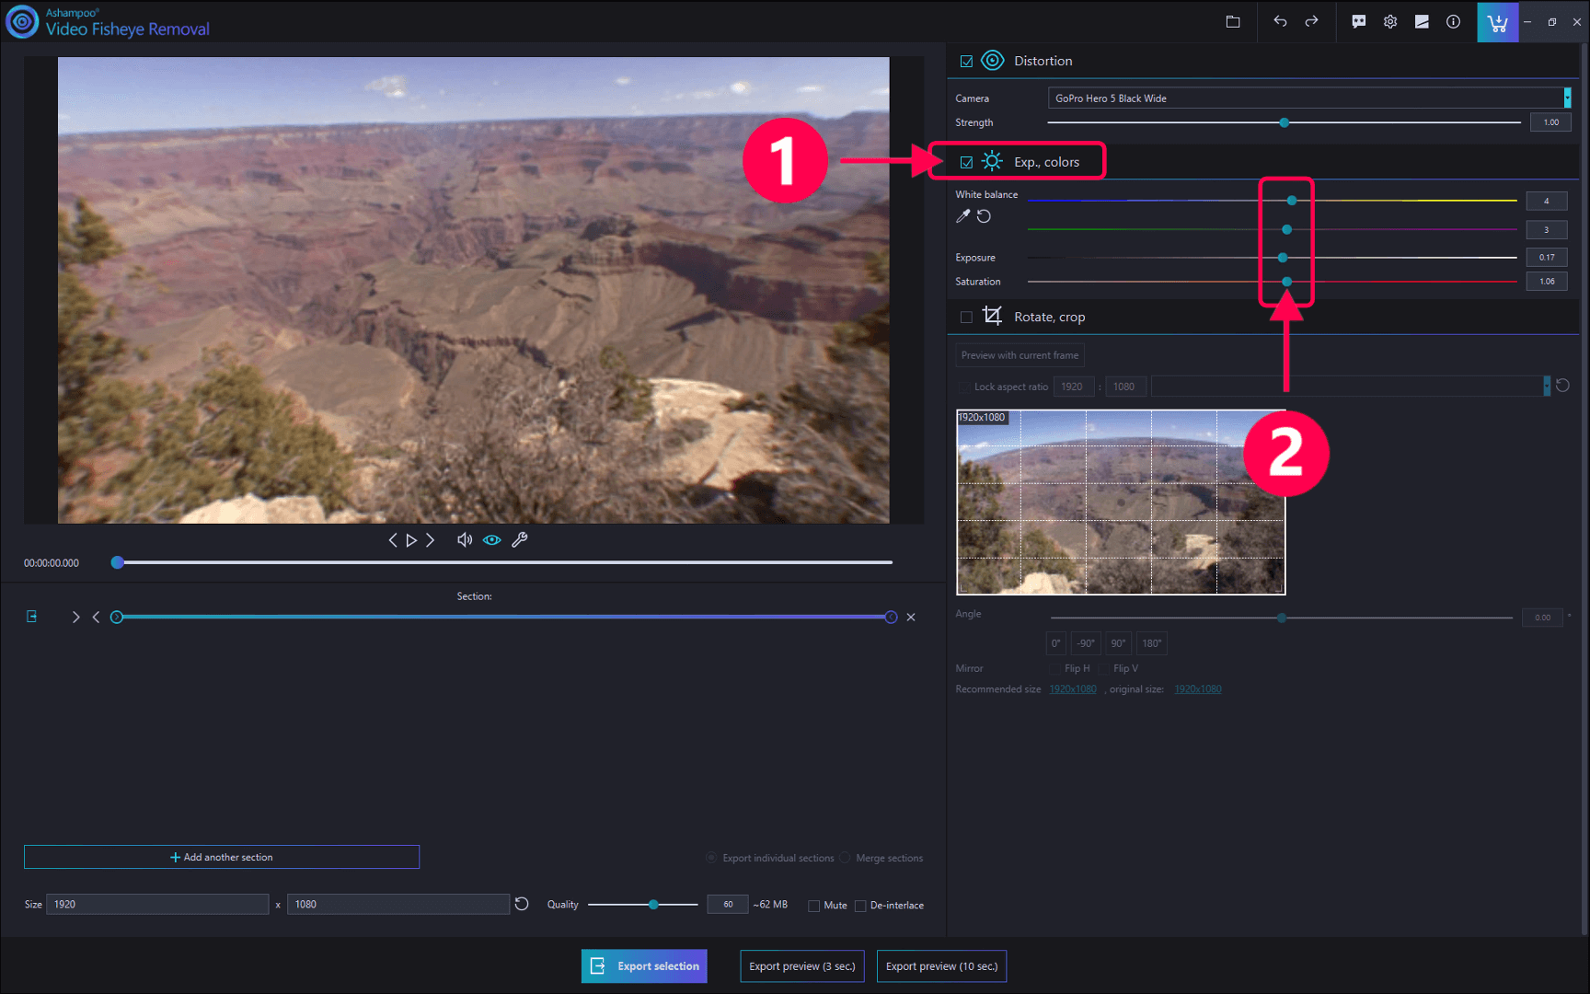Enable the Rotate, crop checkbox
The height and width of the screenshot is (994, 1590).
pyautogui.click(x=966, y=317)
